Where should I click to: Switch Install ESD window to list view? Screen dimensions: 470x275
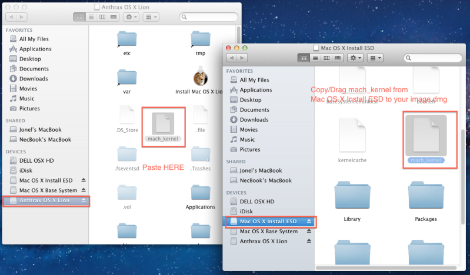click(315, 58)
